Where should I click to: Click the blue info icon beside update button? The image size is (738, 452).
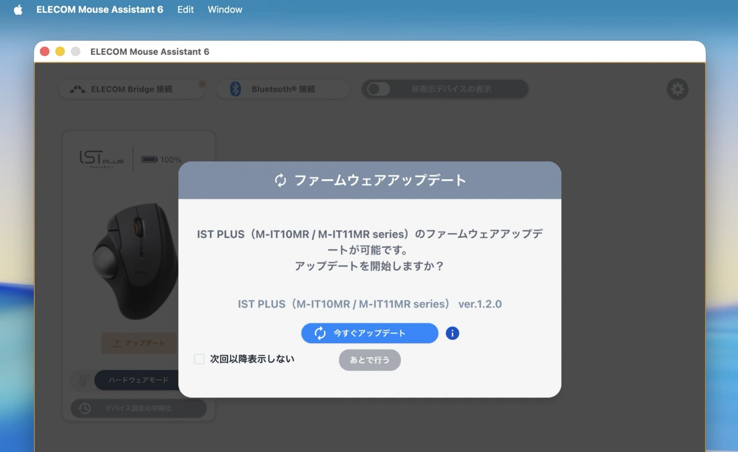tap(453, 333)
